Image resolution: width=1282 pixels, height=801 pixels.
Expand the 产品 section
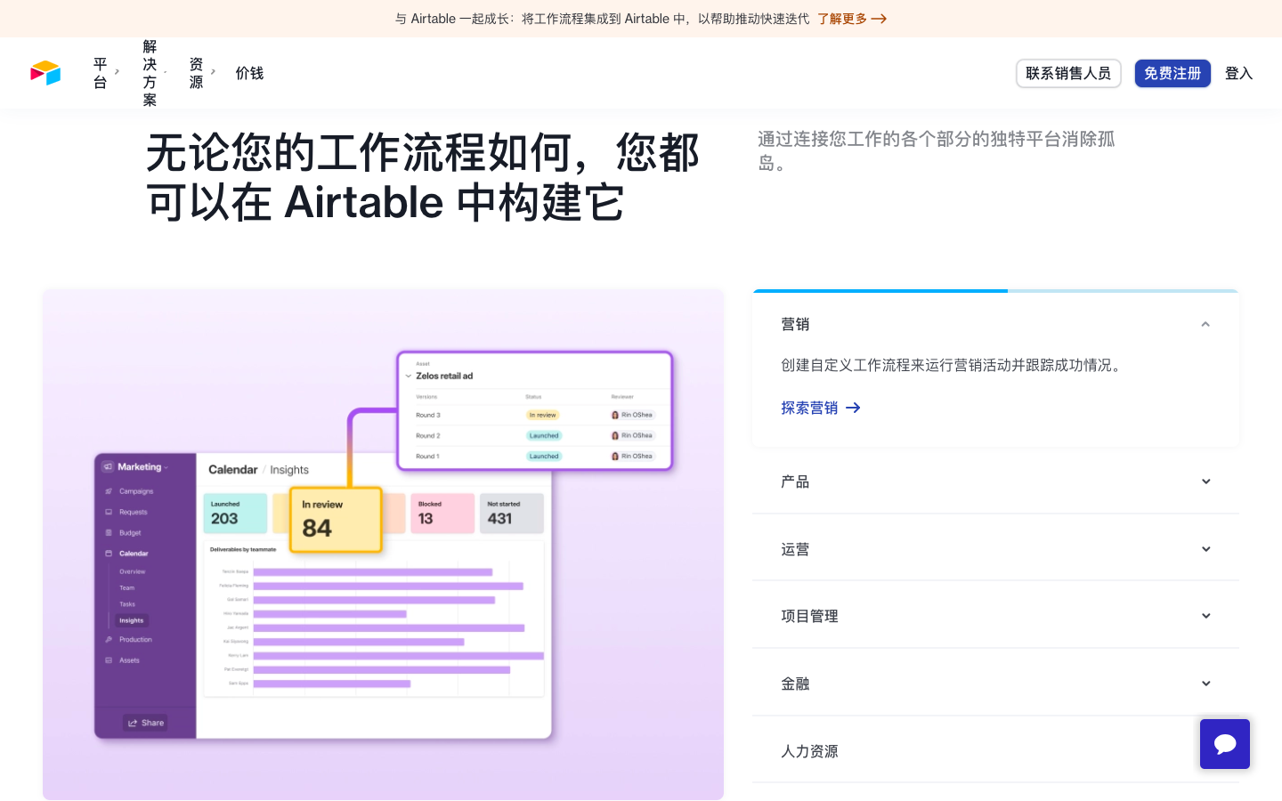pyautogui.click(x=995, y=481)
